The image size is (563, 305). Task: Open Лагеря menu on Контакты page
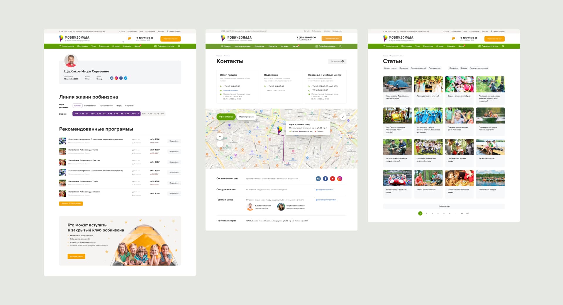tap(226, 46)
